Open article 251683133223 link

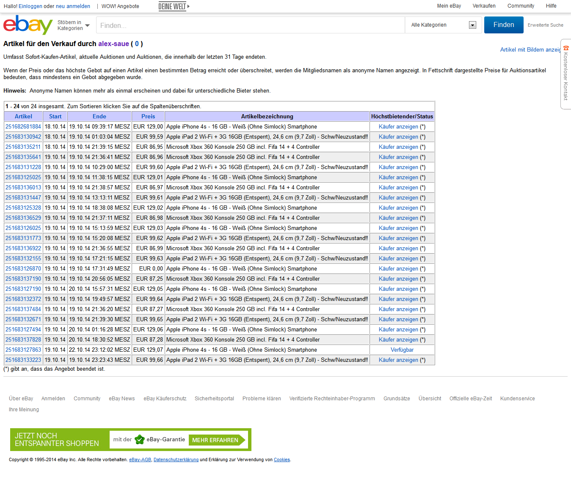click(x=23, y=360)
